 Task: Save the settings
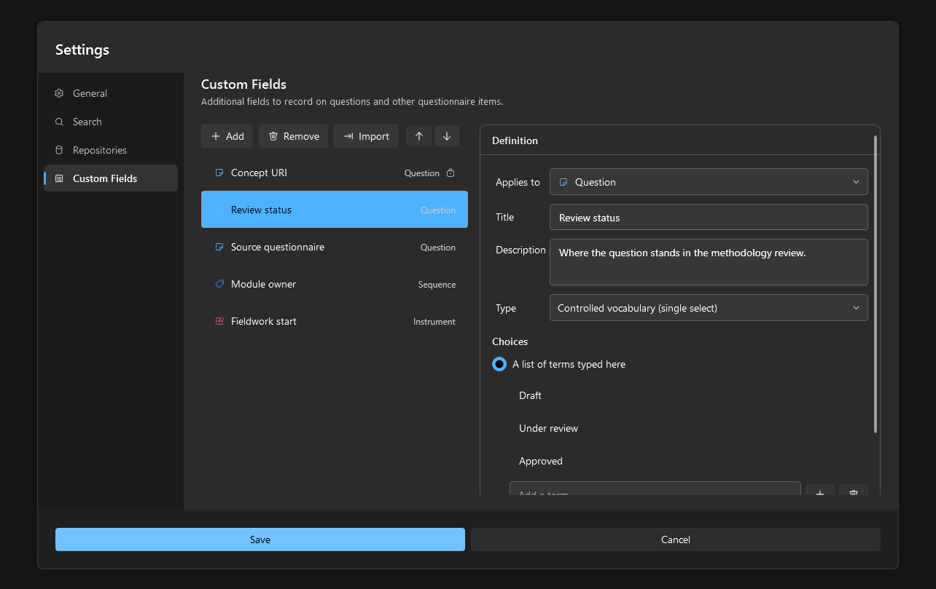click(260, 539)
